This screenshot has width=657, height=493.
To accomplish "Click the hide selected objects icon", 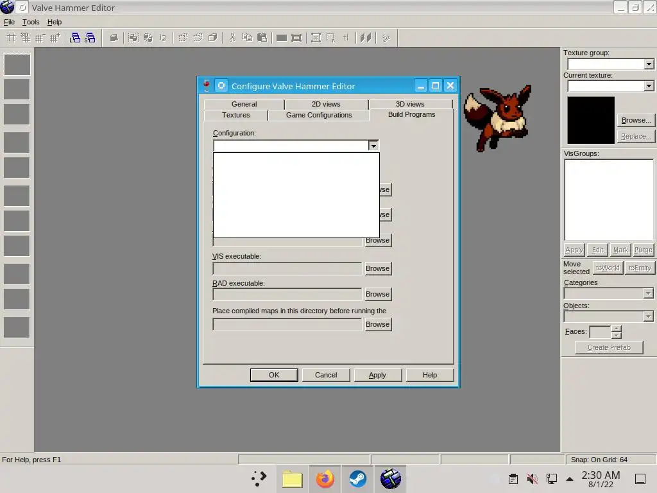I will 183,38.
